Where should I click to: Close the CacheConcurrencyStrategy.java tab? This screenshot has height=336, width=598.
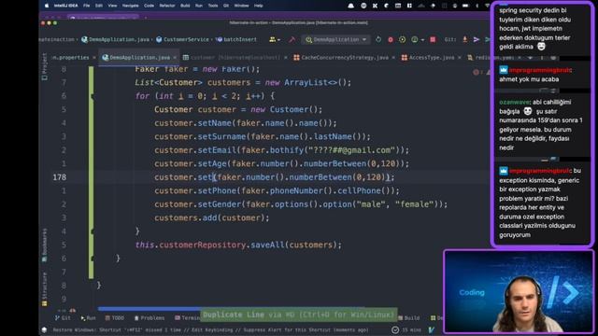coord(393,58)
